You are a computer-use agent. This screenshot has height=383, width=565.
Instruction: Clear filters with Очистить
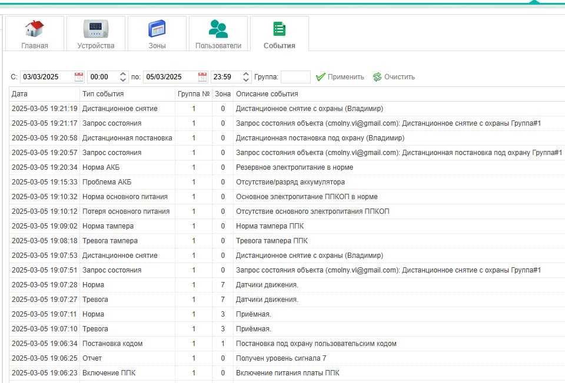click(394, 77)
